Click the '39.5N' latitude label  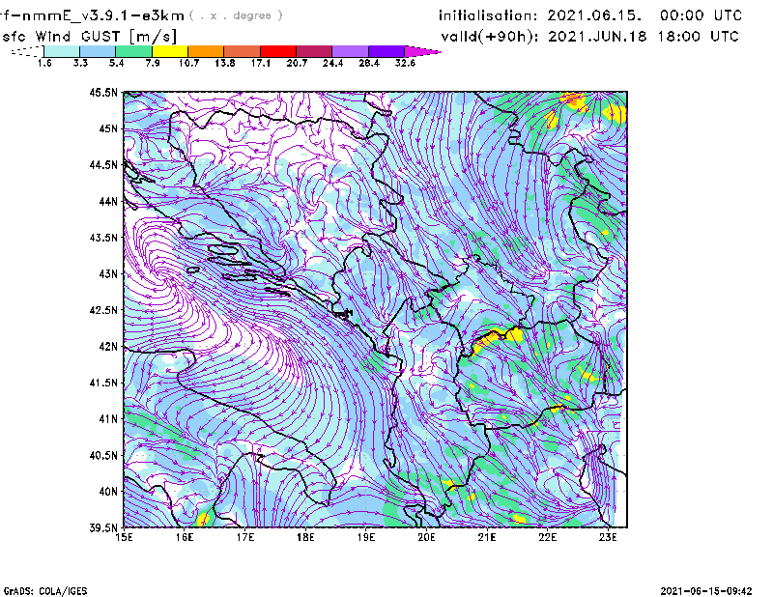[x=103, y=527]
